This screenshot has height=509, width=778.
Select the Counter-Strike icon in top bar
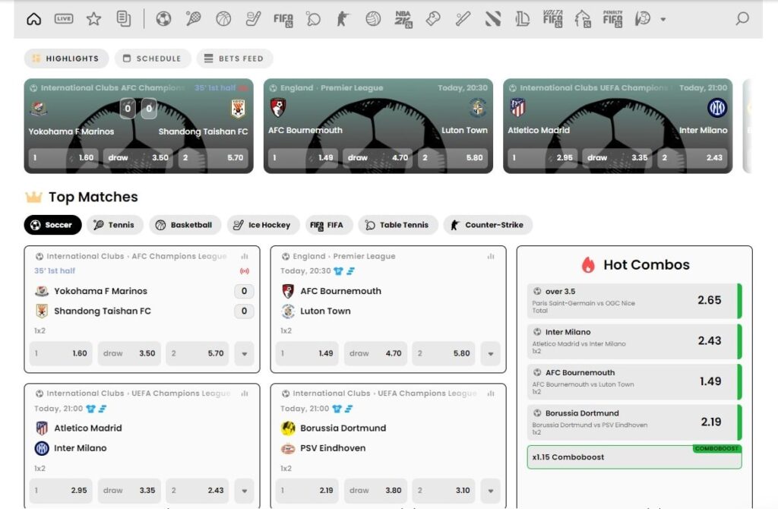tap(343, 19)
